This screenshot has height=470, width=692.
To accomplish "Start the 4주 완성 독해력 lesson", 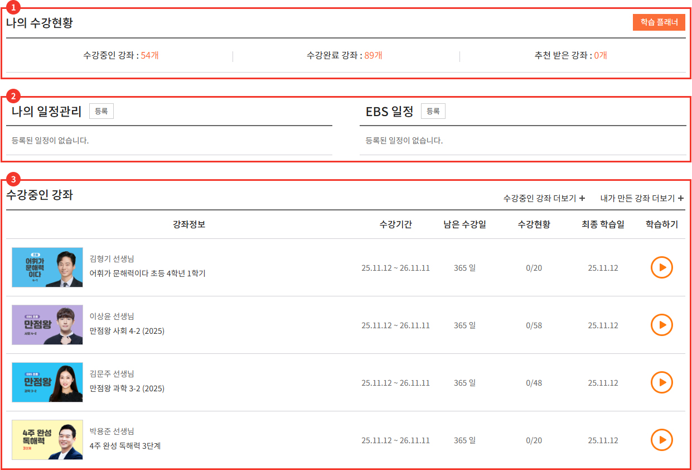I will (x=661, y=440).
